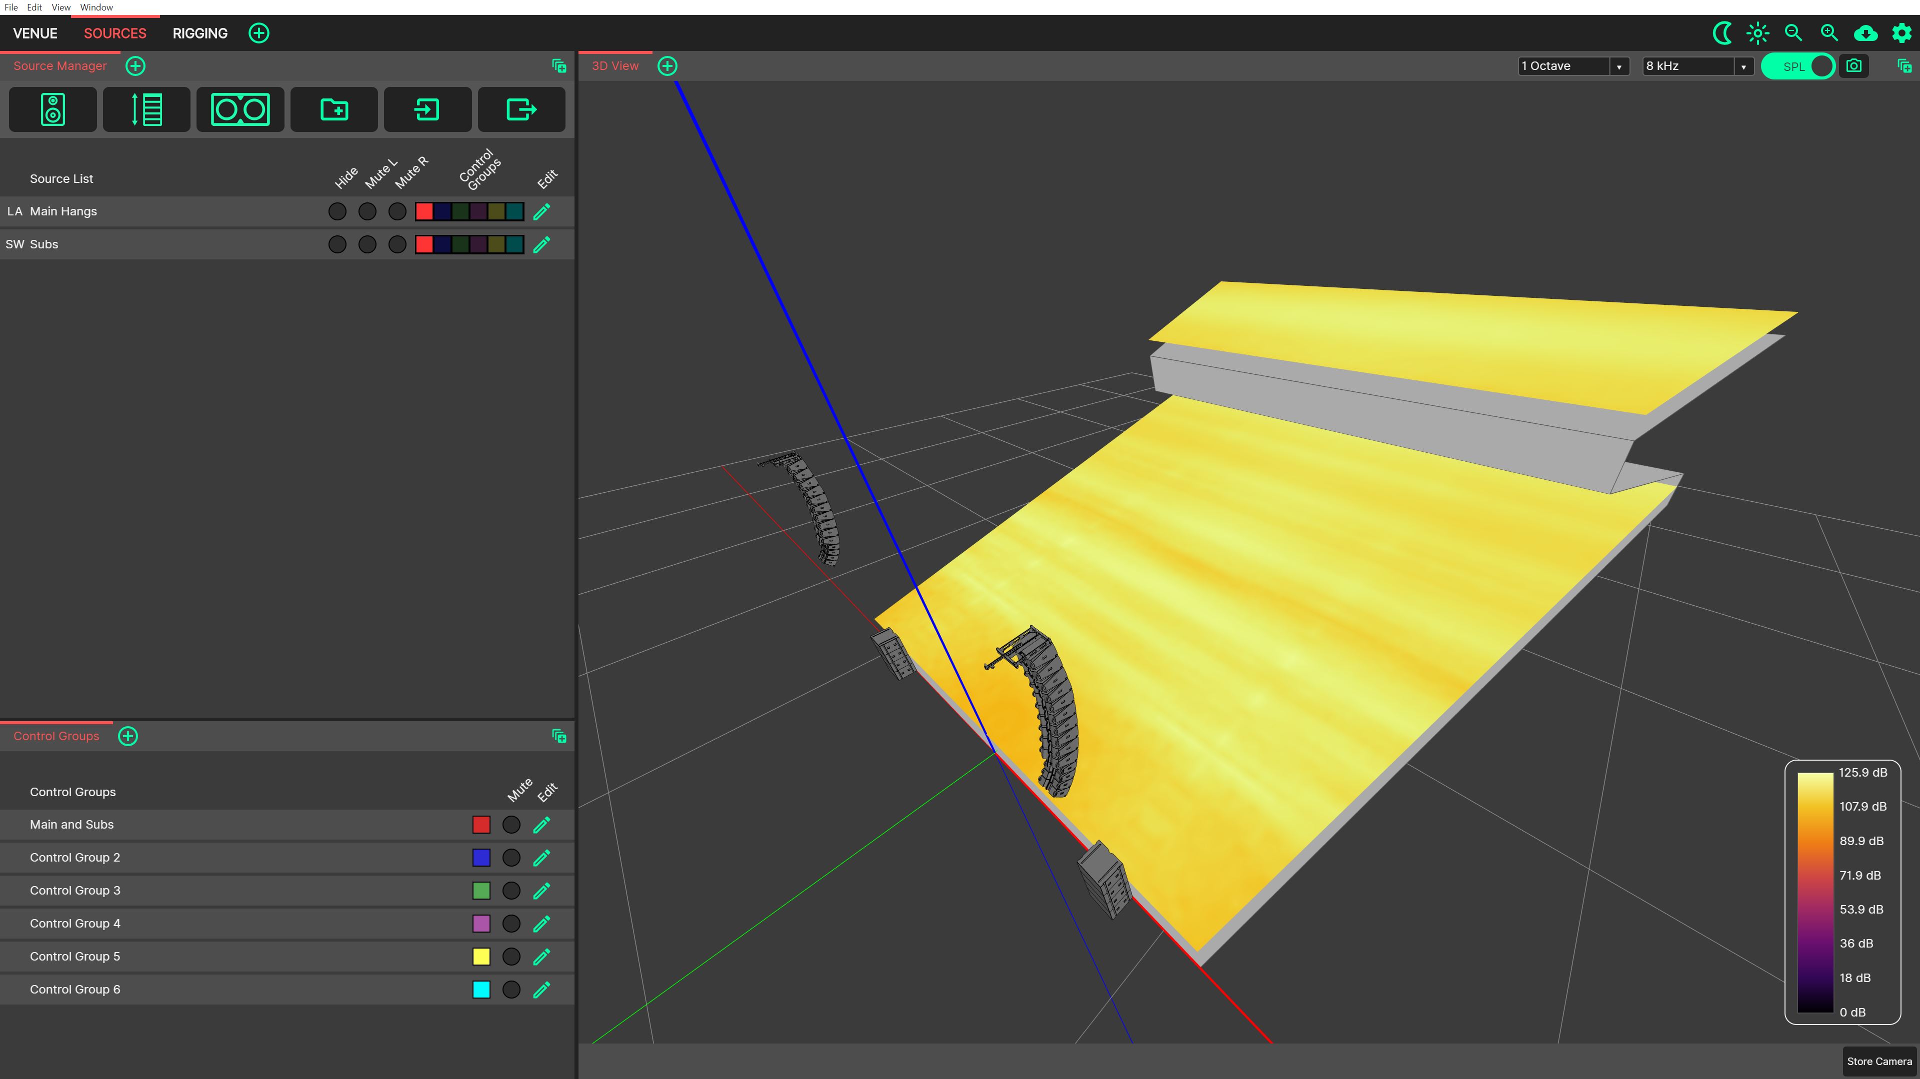Edit the Main Hangs source
The height and width of the screenshot is (1079, 1920).
[x=542, y=211]
